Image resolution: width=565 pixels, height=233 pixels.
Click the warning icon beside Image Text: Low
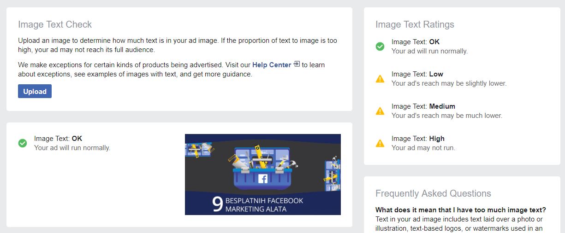pos(380,79)
